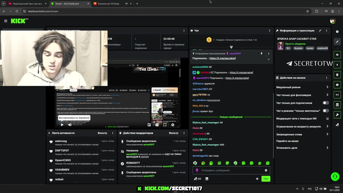The height and width of the screenshot is (193, 343).
Task: Expand the pinned message chevron
Action: (x=269, y=59)
